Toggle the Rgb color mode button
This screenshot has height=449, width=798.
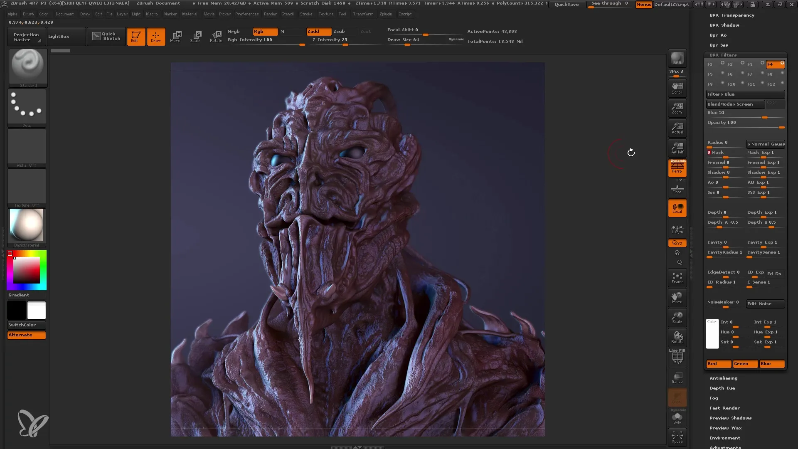tap(261, 31)
